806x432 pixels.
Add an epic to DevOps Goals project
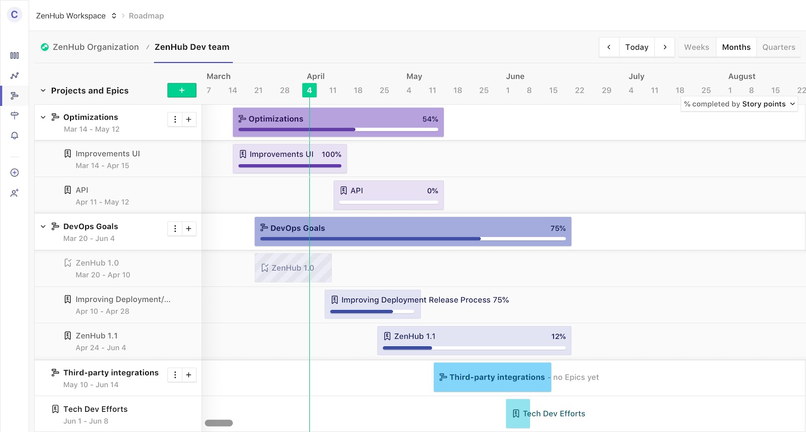(189, 229)
